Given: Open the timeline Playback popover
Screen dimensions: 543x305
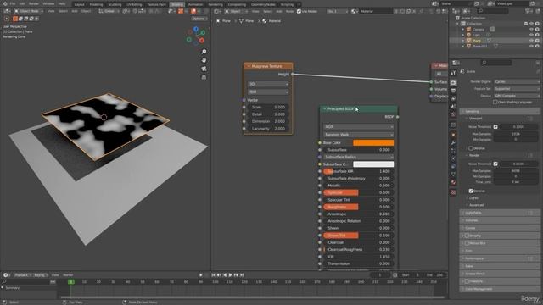Looking at the screenshot, I should click(22, 275).
